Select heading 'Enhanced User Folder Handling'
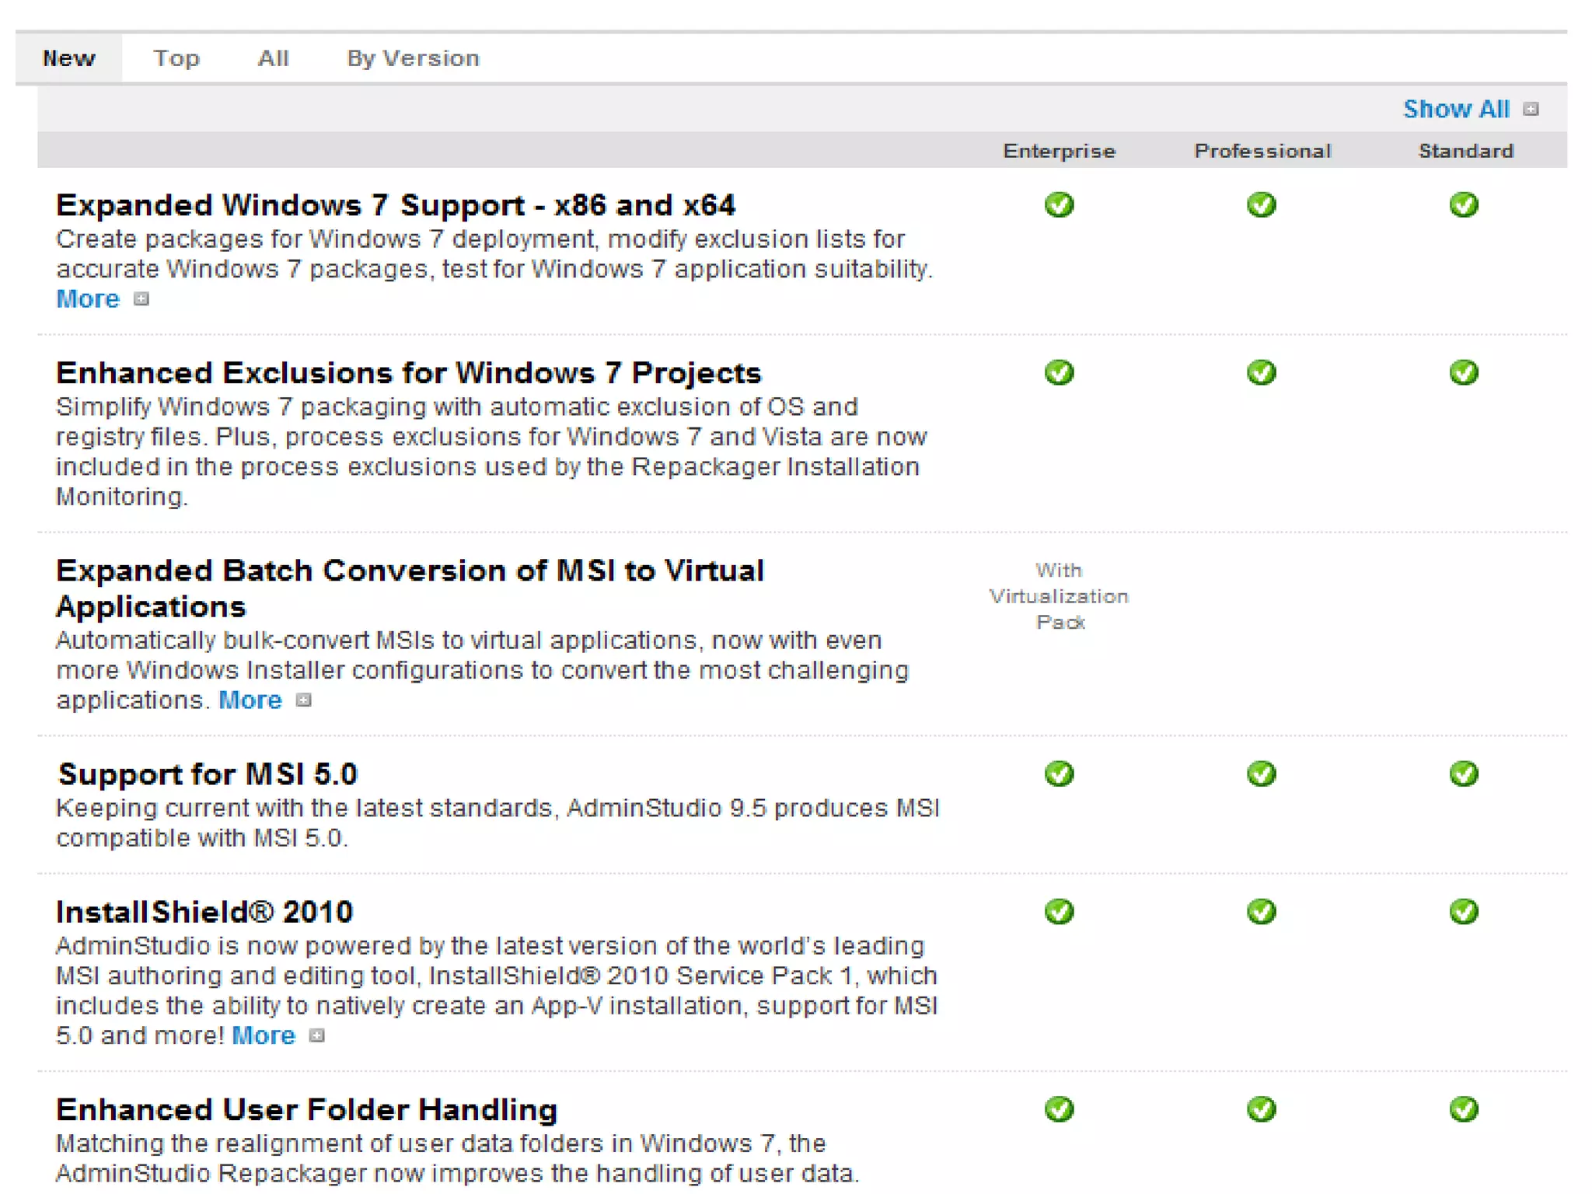 (x=306, y=1109)
